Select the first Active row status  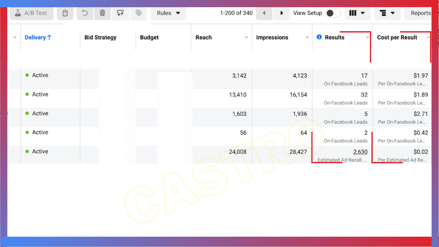point(40,75)
